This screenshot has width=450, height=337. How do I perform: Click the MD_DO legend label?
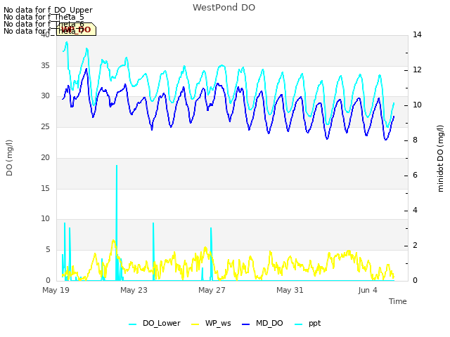pos(269,323)
